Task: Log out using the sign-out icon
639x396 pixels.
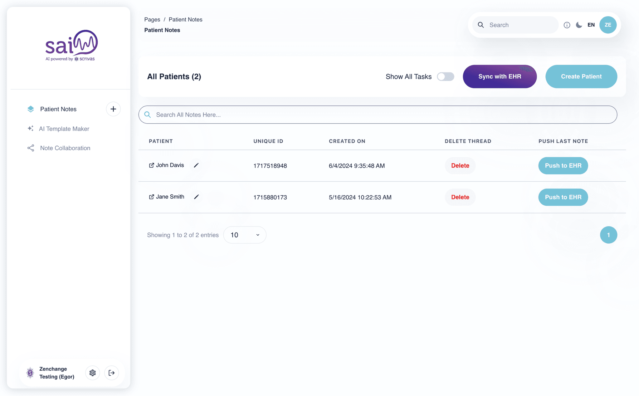Action: [x=111, y=373]
